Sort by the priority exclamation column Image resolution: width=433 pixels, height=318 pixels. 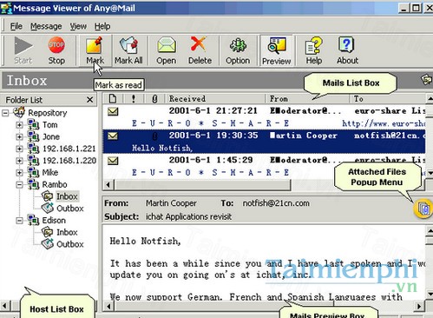[x=134, y=99]
